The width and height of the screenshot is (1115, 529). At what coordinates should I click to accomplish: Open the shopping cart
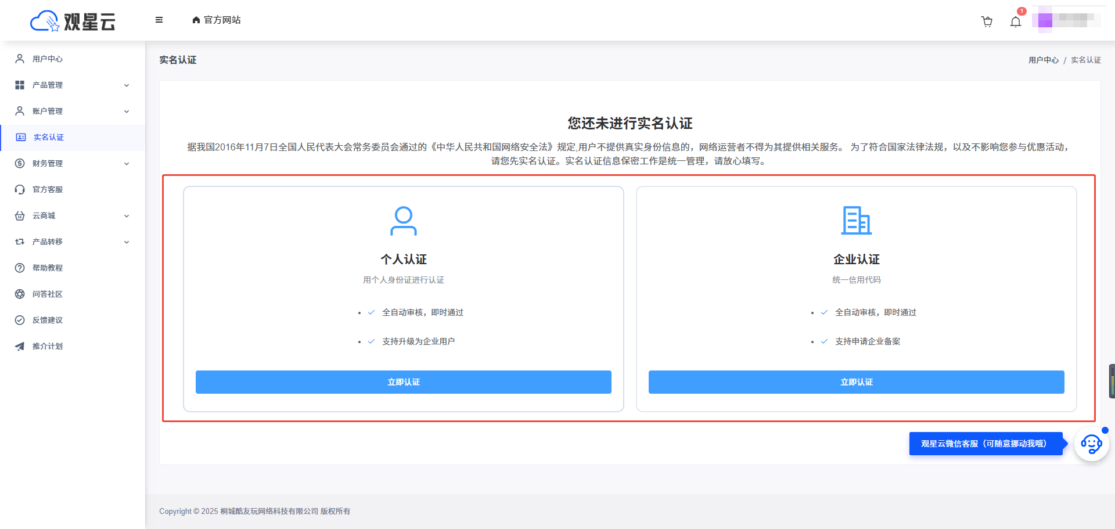click(987, 21)
